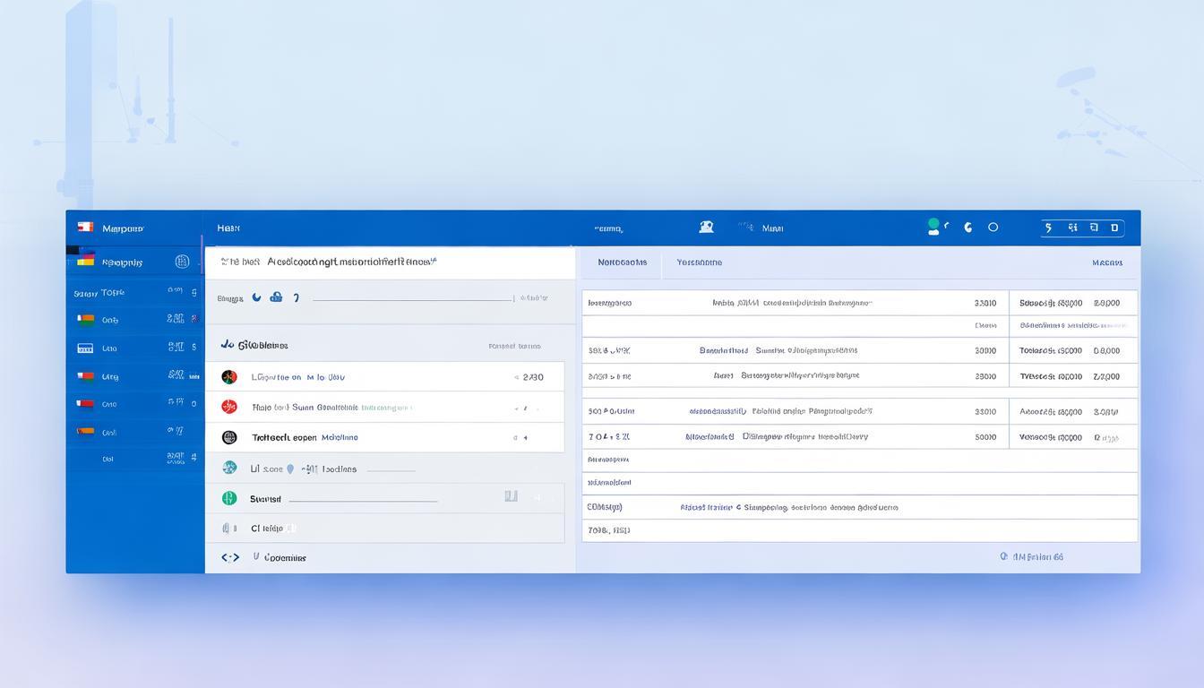Switch to the Yersanone tab
1204x688 pixels.
tap(699, 262)
